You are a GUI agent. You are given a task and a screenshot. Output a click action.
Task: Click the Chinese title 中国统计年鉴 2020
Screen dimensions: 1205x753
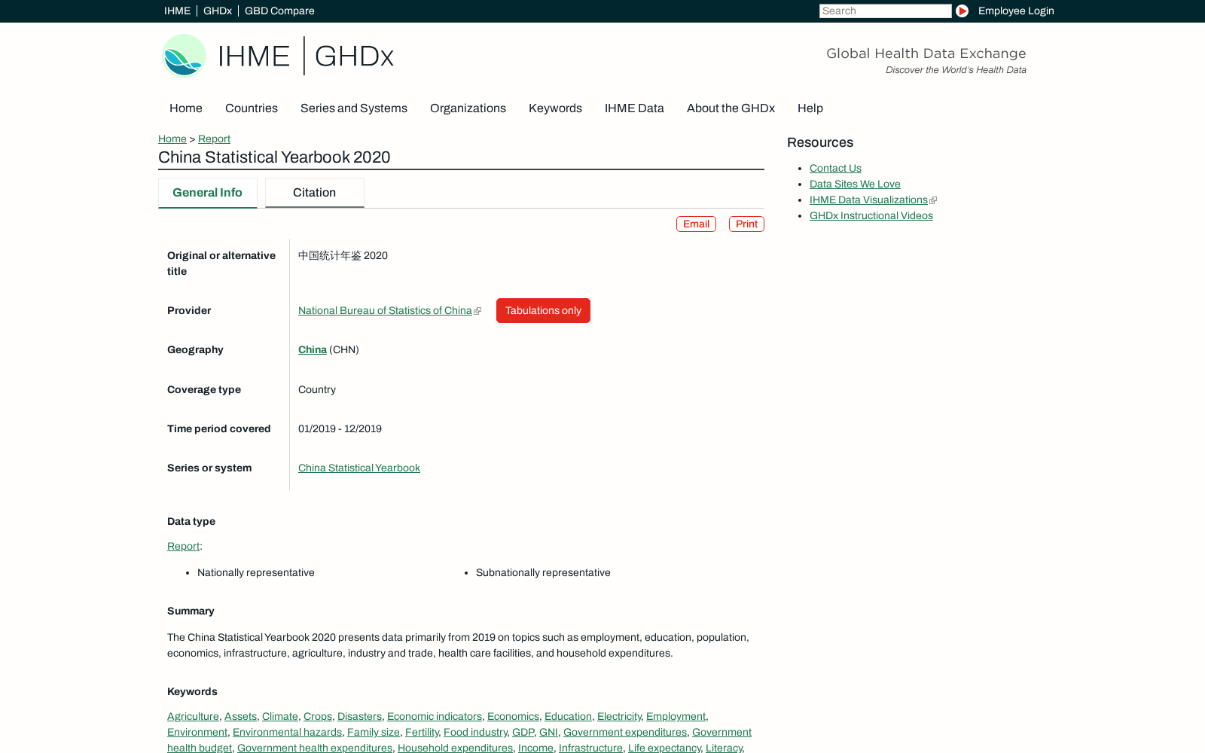click(x=343, y=256)
